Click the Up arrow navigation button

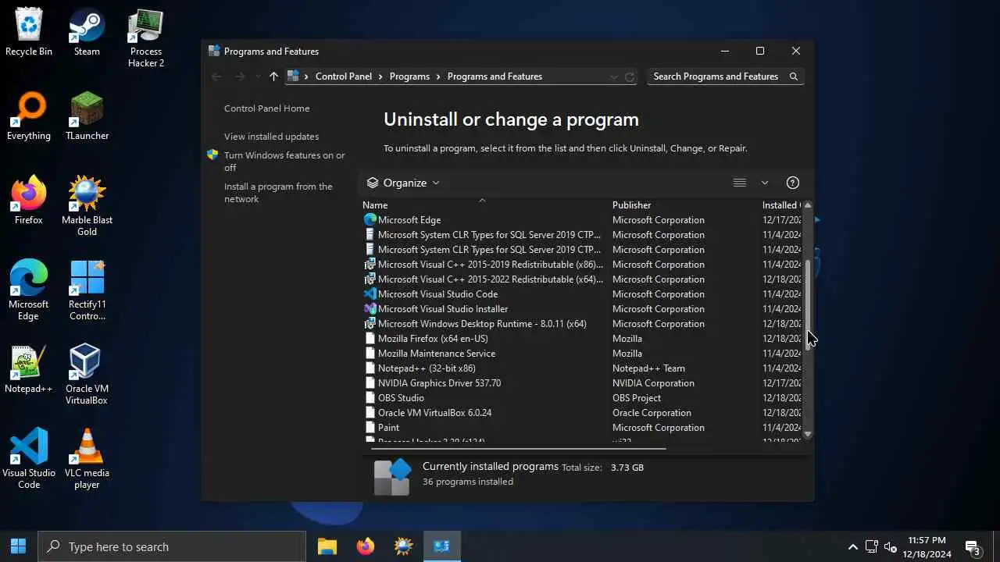(x=273, y=76)
